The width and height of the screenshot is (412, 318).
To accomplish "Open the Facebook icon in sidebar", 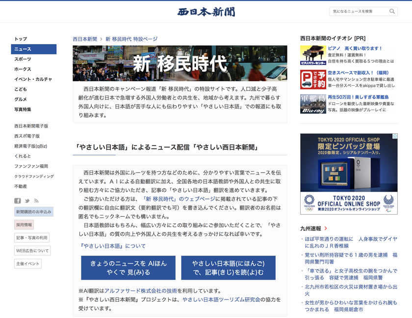I will pyautogui.click(x=17, y=201).
